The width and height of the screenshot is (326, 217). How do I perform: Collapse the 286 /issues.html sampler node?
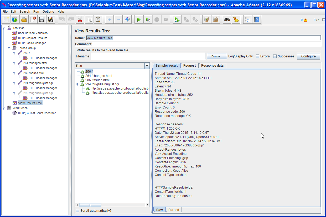pos(14,73)
